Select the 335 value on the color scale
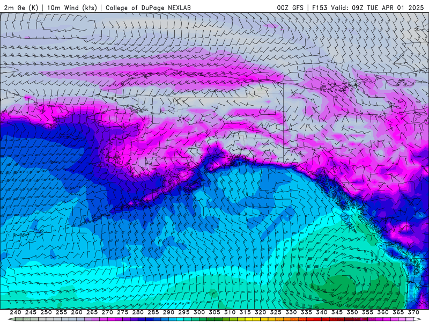The width and height of the screenshot is (429, 322). click(306, 312)
